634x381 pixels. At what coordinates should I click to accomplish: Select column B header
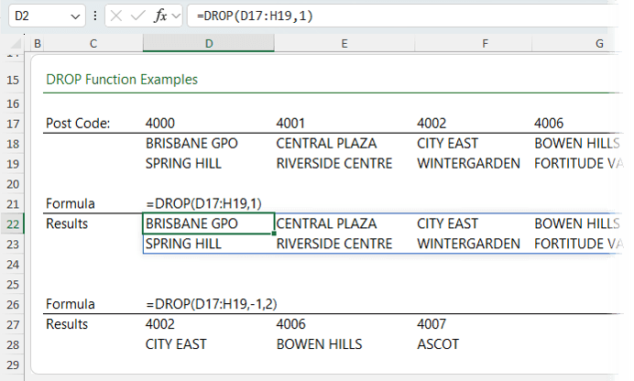[x=38, y=43]
